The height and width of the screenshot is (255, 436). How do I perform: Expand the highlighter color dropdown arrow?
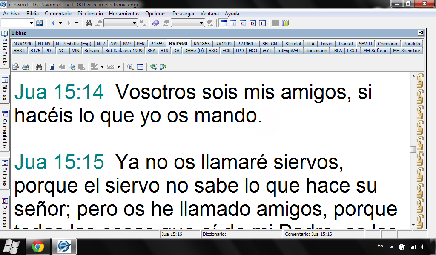tap(102, 67)
